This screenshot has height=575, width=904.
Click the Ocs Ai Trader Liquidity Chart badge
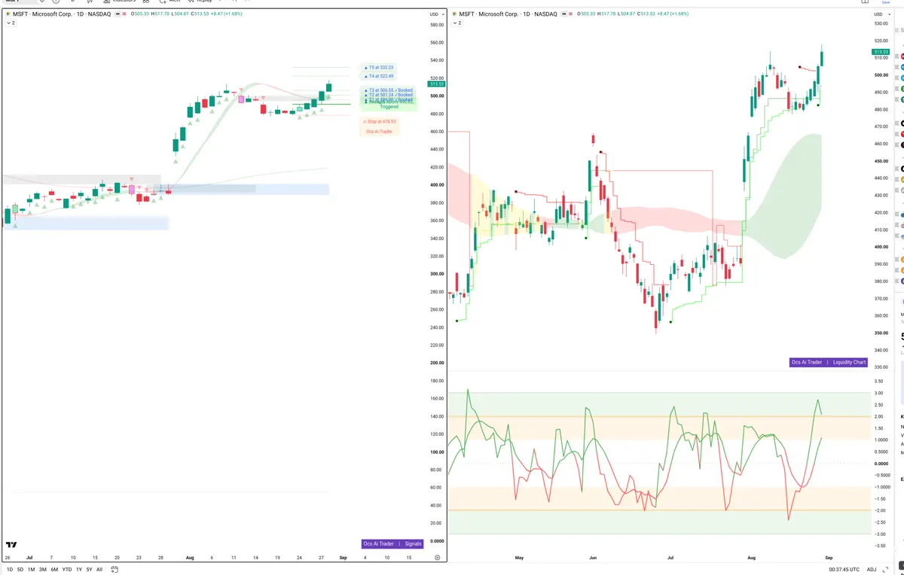(829, 362)
